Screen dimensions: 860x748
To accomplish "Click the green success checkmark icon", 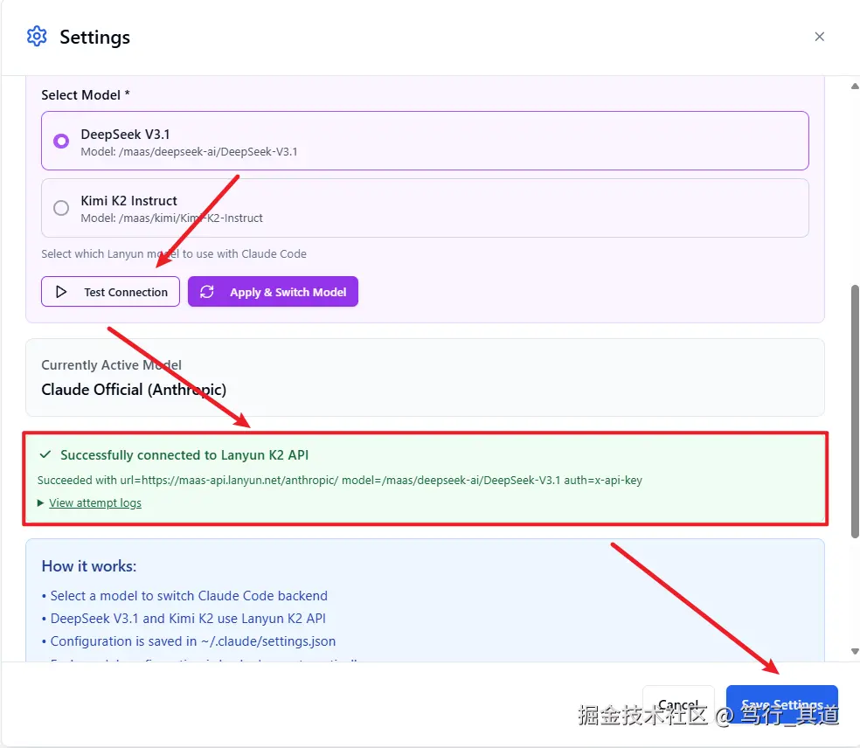I will pyautogui.click(x=45, y=454).
